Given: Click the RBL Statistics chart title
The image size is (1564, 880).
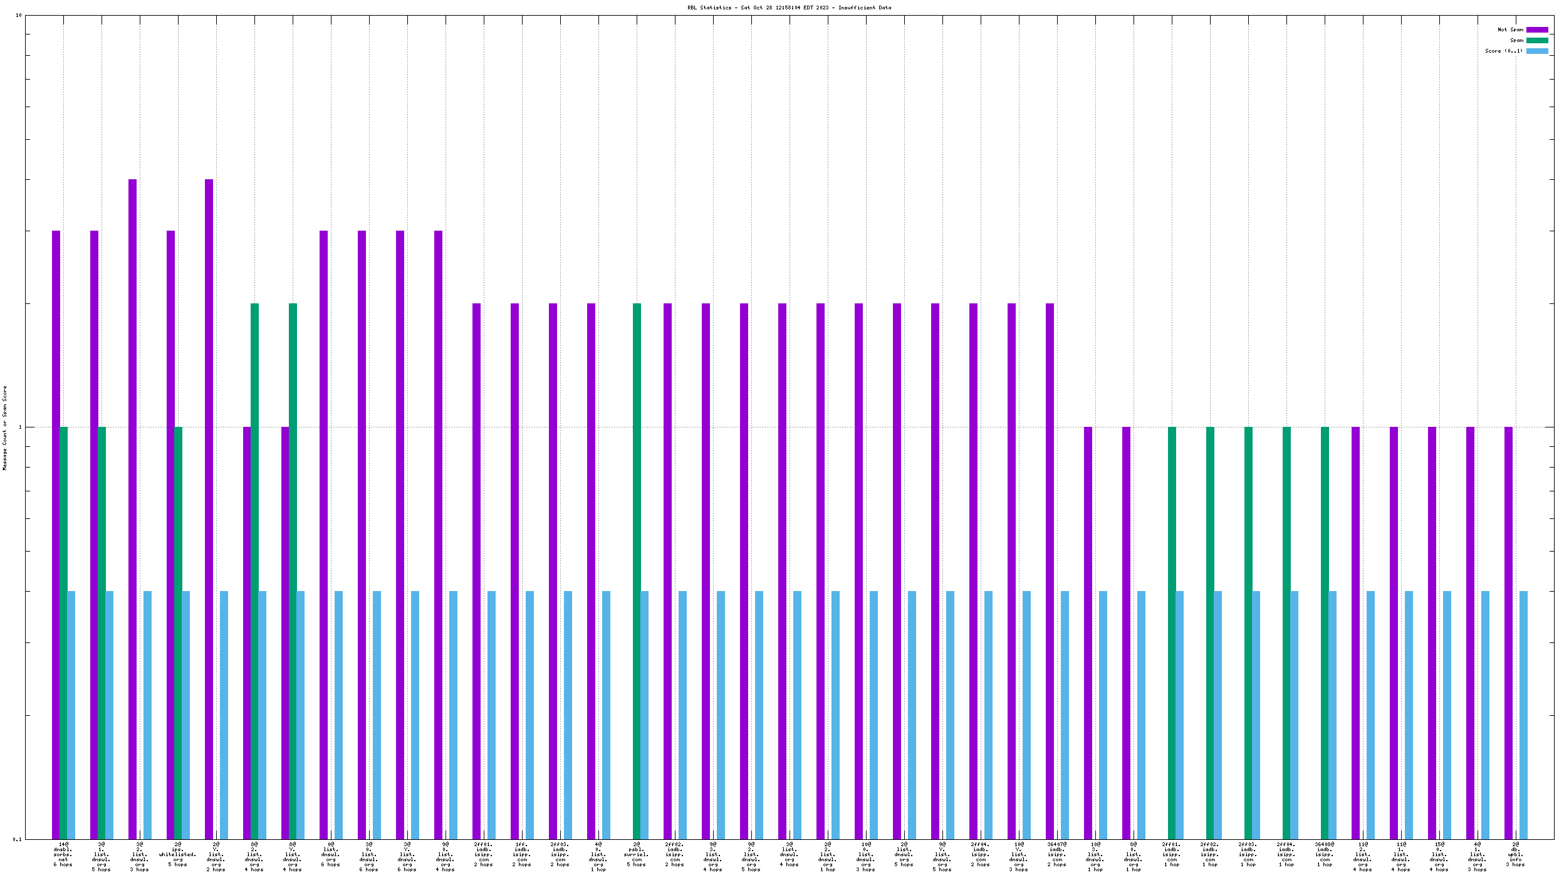Looking at the screenshot, I should 789,8.
